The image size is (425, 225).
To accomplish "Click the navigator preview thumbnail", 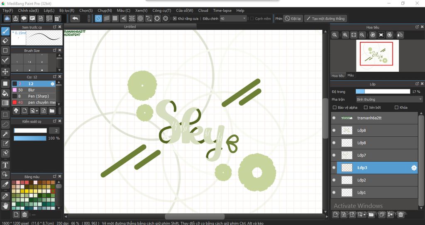I will point(377,56).
